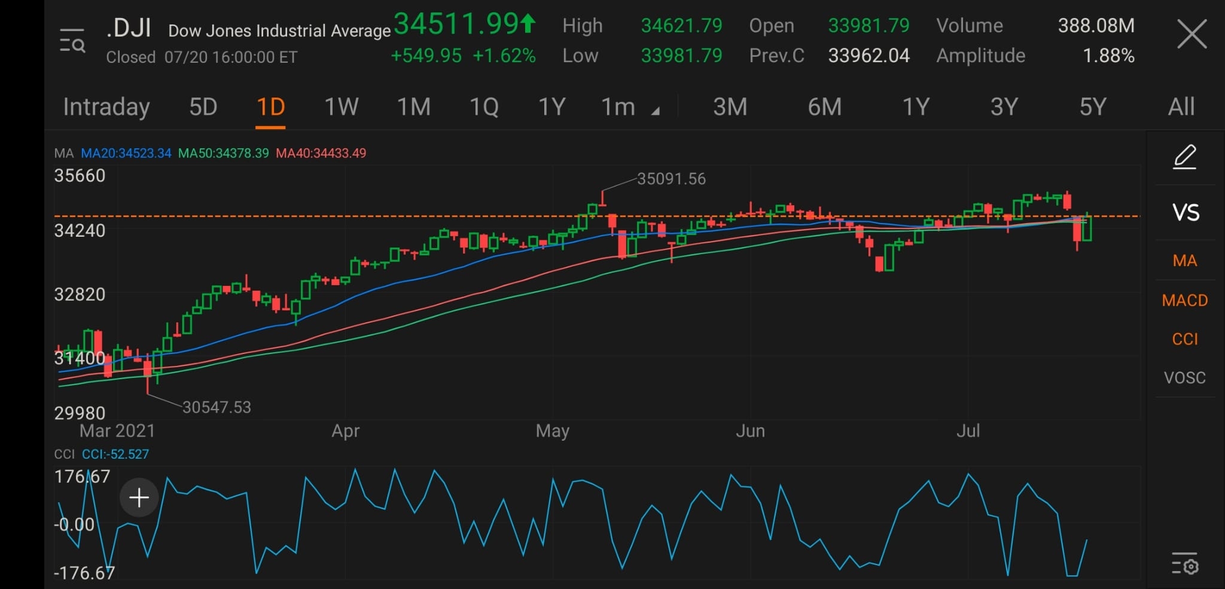Click the Amplitude value 1.88%
The image size is (1225, 589).
click(1108, 56)
